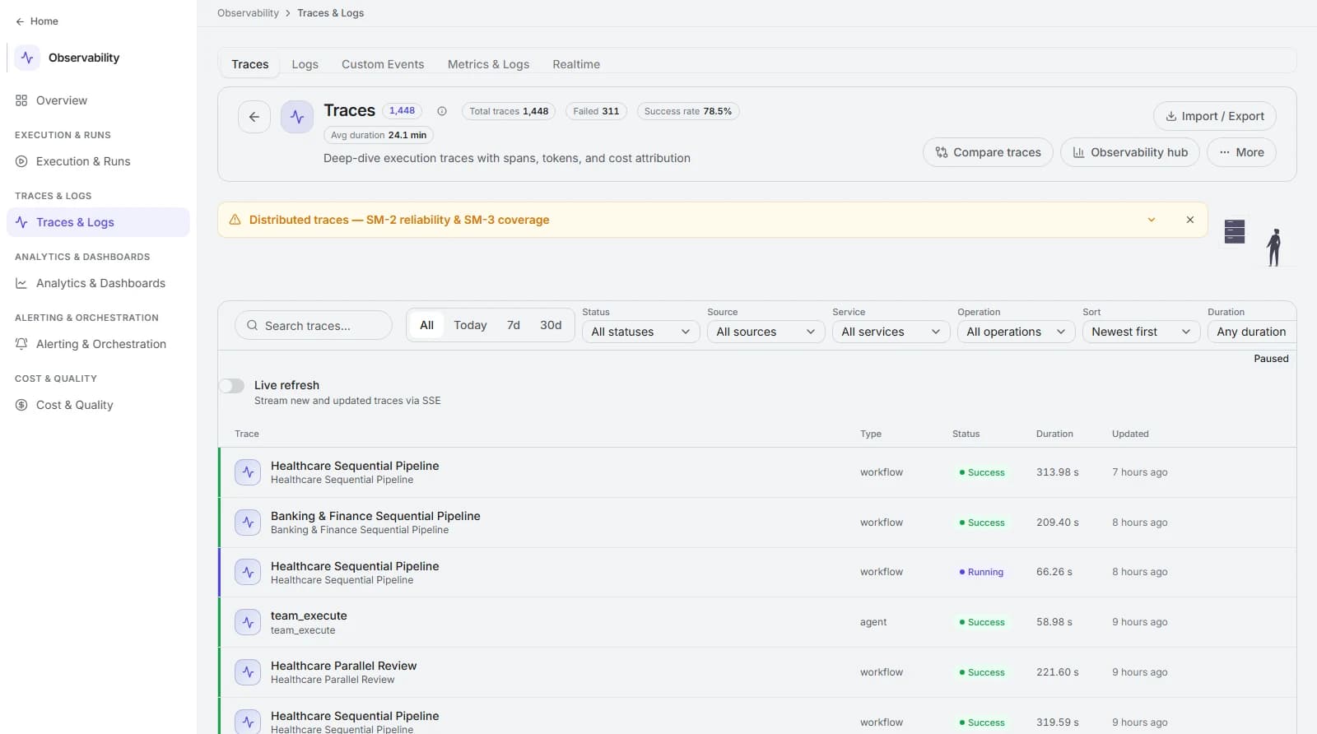Click the Updated column header
1317x734 pixels.
point(1130,434)
